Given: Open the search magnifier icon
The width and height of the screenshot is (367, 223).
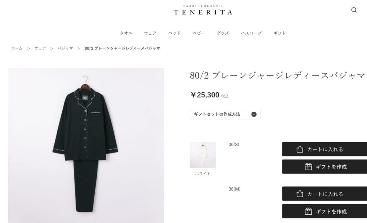Looking at the screenshot, I should click(x=354, y=10).
